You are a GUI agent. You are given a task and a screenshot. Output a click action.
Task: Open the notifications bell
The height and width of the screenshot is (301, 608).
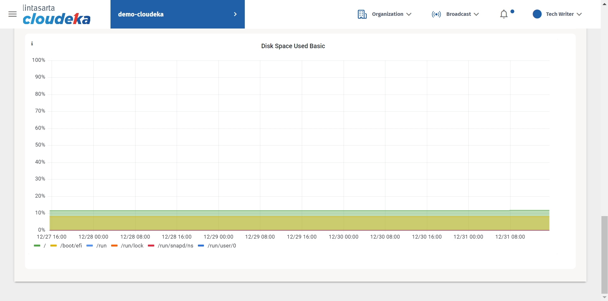pyautogui.click(x=504, y=14)
